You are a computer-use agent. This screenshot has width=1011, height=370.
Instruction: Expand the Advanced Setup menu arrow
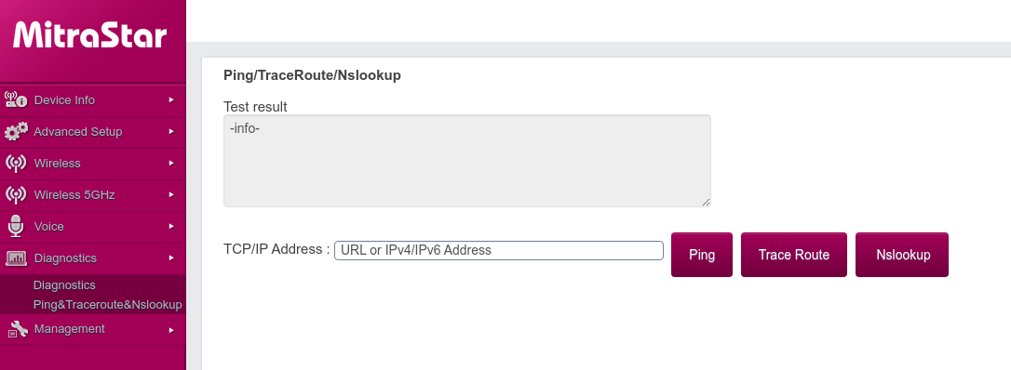click(x=171, y=131)
